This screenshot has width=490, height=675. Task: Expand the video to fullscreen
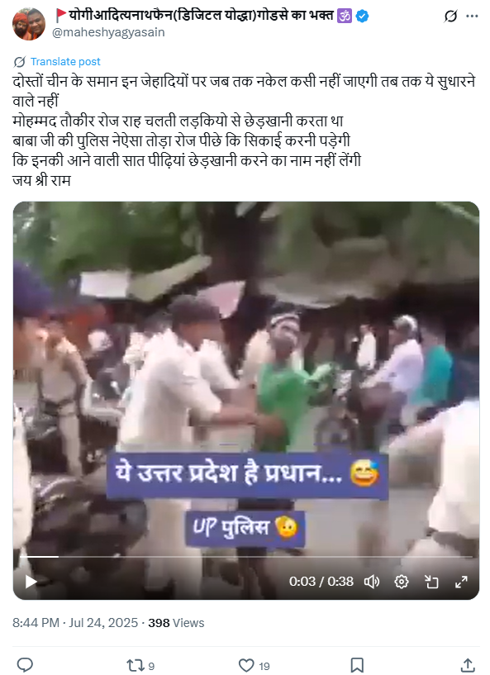pyautogui.click(x=461, y=582)
